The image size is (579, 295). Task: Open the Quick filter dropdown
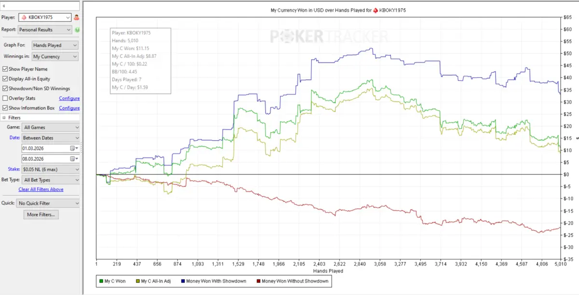click(48, 203)
